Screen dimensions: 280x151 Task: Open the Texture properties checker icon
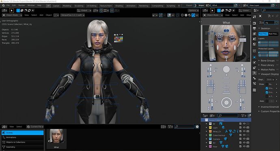pos(254,90)
